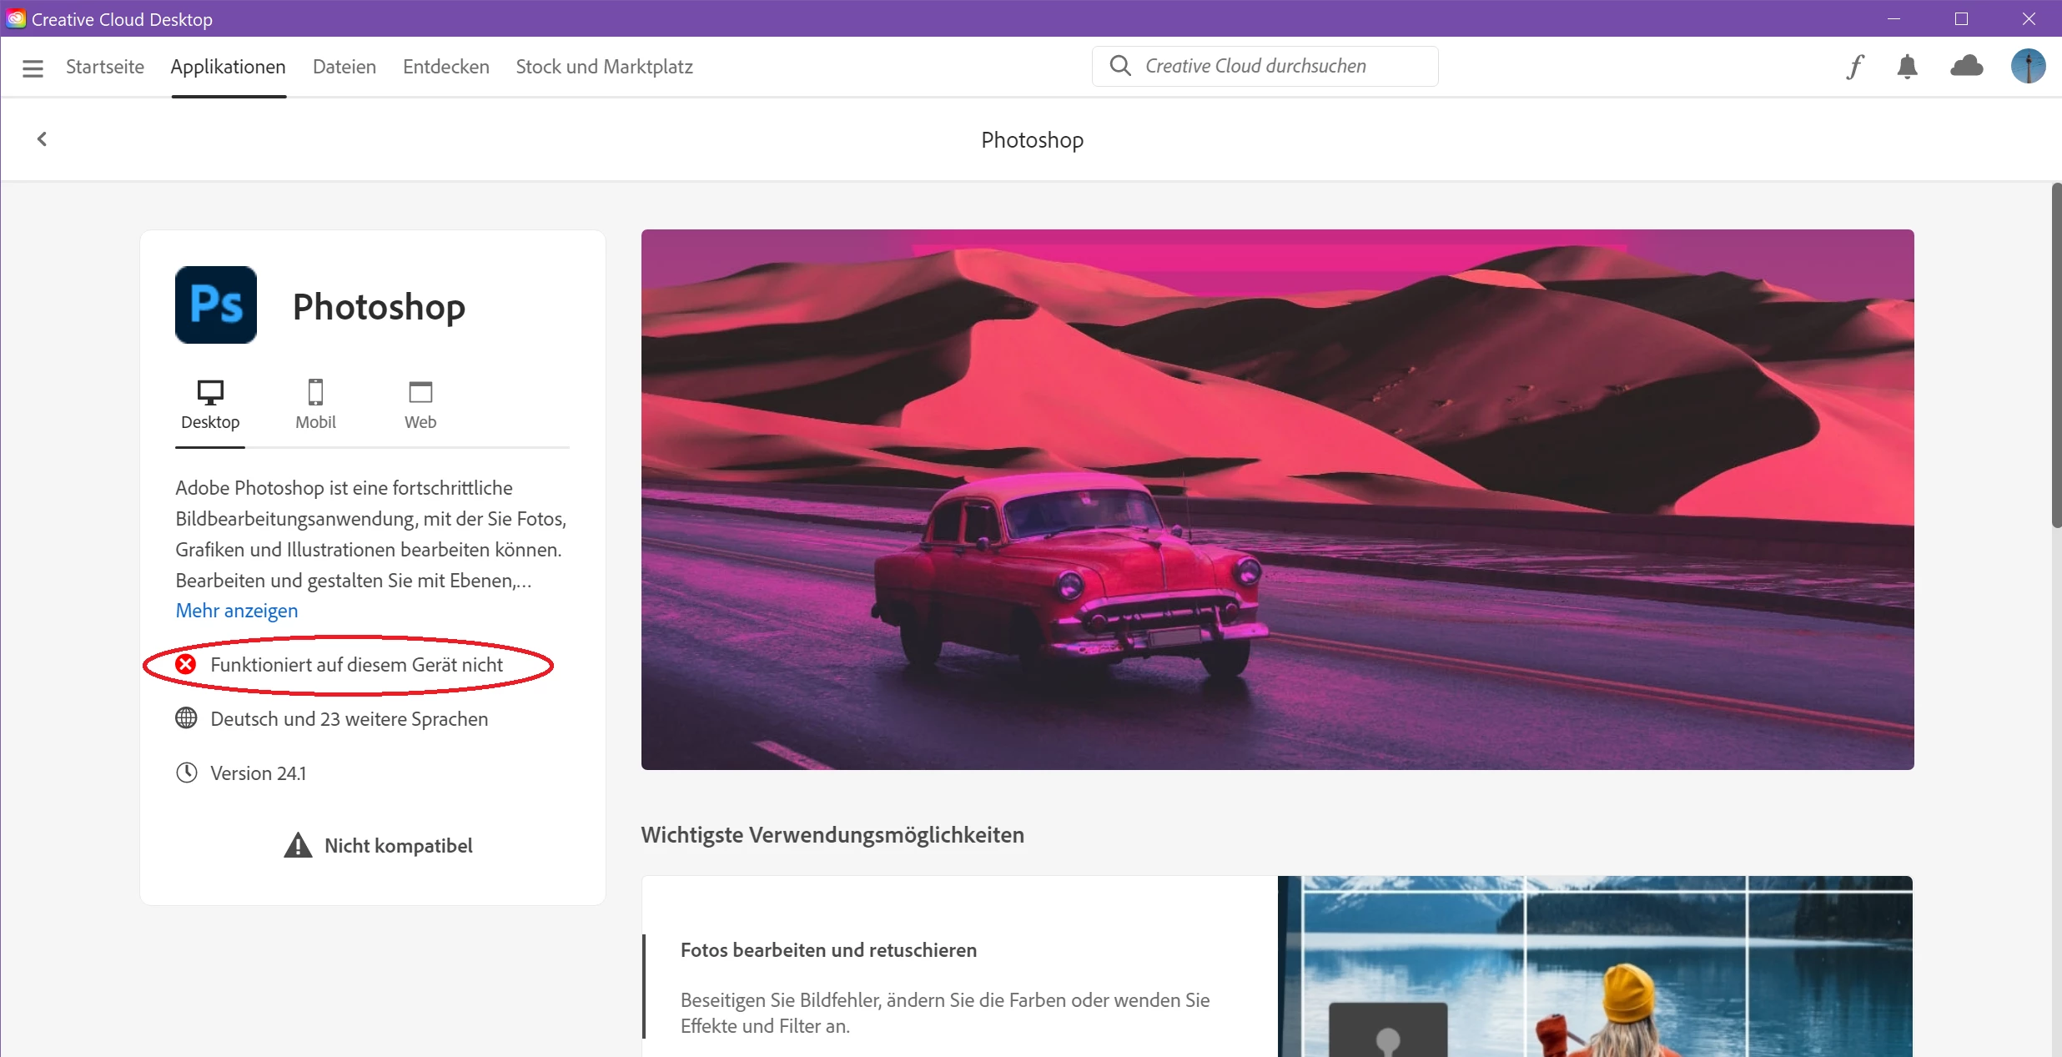Click into the Creative Cloud durchsuchen field
Viewport: 2062px width, 1057px height.
(1276, 66)
